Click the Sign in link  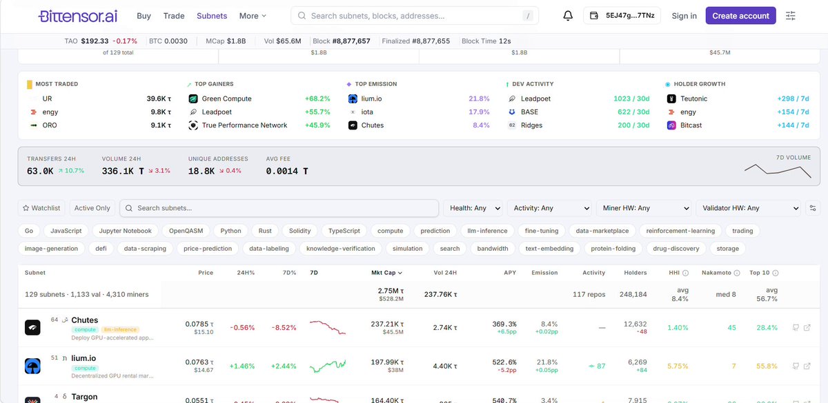click(x=684, y=15)
